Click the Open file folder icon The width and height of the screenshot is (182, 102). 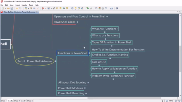pyautogui.click(x=8, y=8)
